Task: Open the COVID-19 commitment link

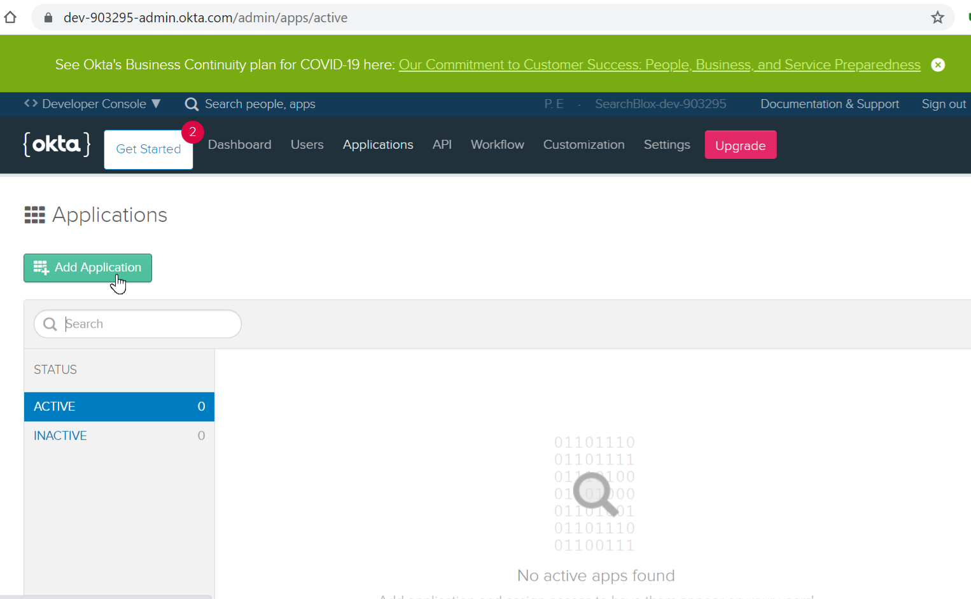Action: coord(659,65)
